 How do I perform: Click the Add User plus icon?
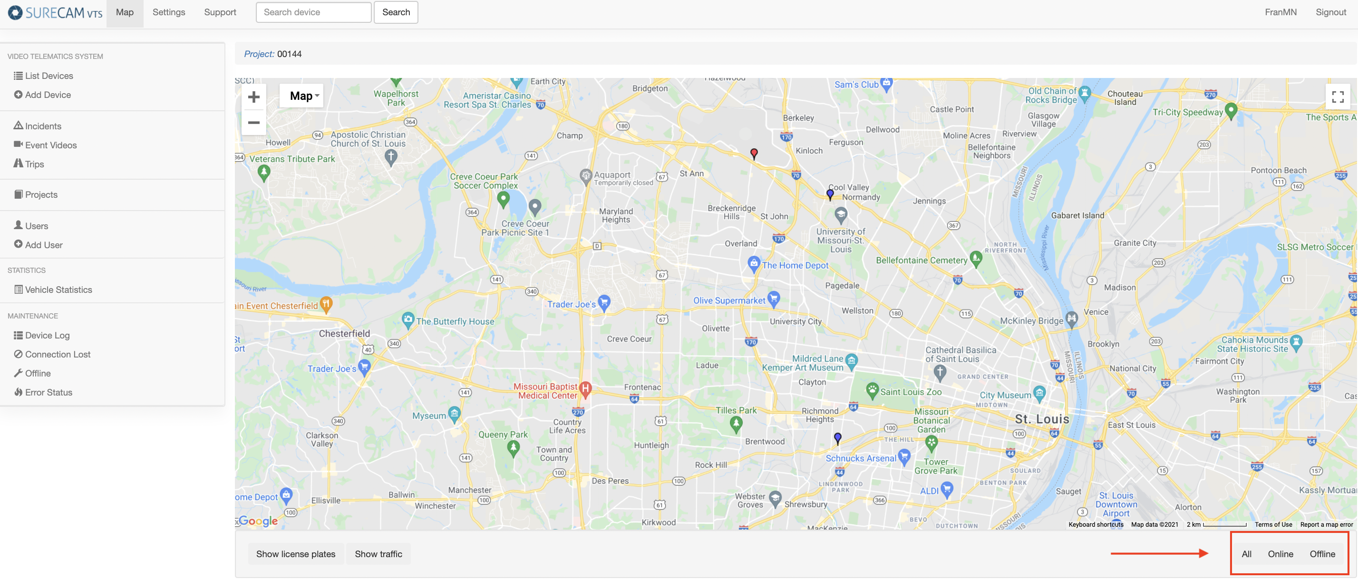tap(18, 244)
